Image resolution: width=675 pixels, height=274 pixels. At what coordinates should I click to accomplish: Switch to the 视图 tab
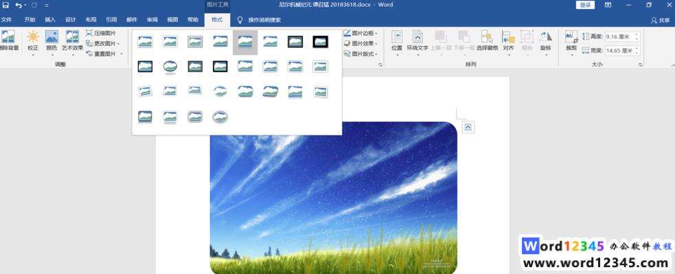172,20
